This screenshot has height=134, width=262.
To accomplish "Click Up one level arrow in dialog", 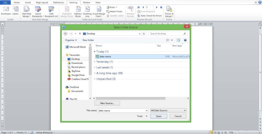I will coord(80,34).
